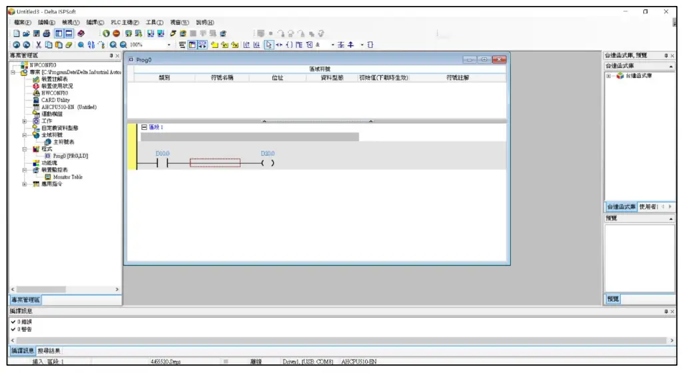The height and width of the screenshot is (377, 688).
Task: Click the 符號名稱 column header
Action: point(222,78)
